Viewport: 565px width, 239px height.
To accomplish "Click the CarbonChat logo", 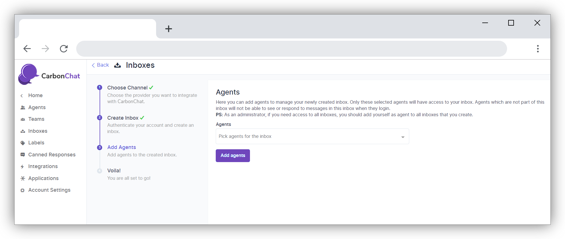I will pos(49,75).
